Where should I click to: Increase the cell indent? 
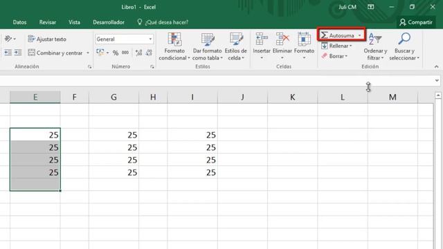pyautogui.click(x=18, y=53)
